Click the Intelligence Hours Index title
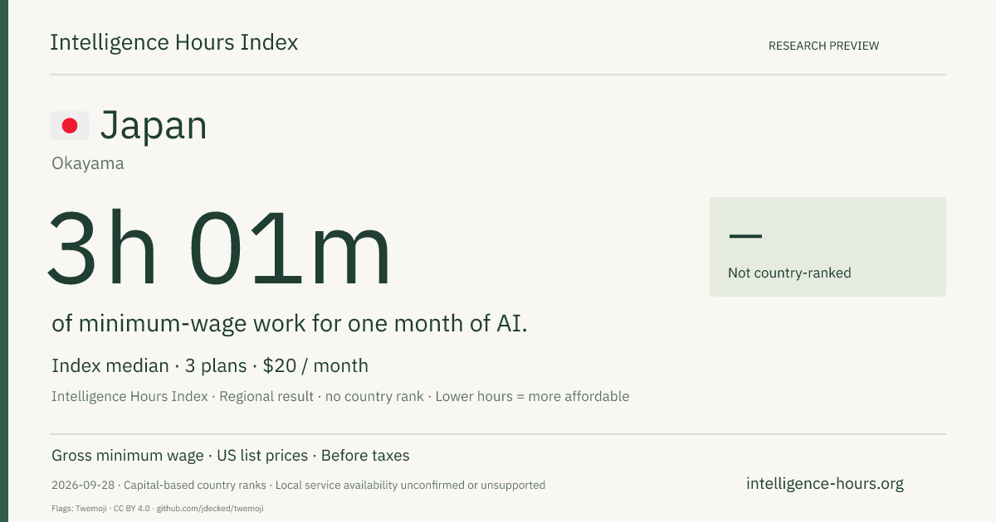This screenshot has height=522, width=996. click(173, 42)
